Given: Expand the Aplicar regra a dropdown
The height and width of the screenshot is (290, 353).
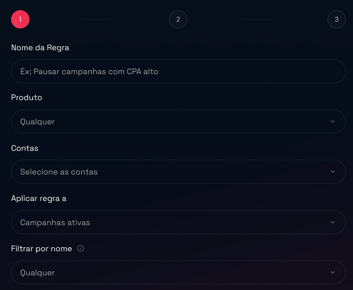Looking at the screenshot, I should (x=170, y=222).
